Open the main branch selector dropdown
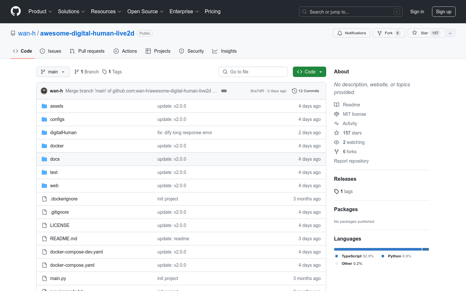The width and height of the screenshot is (466, 291). (53, 72)
